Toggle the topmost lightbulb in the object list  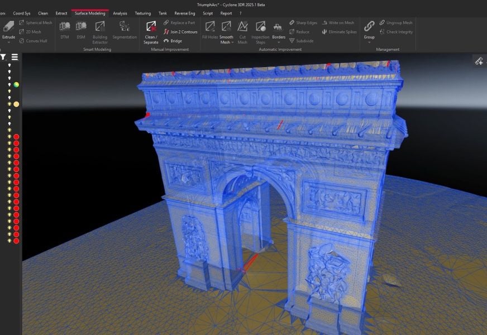tap(9, 65)
